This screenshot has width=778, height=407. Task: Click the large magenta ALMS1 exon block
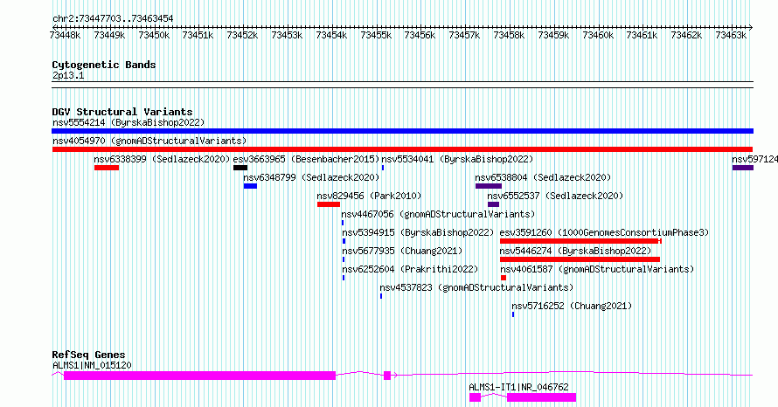click(200, 376)
